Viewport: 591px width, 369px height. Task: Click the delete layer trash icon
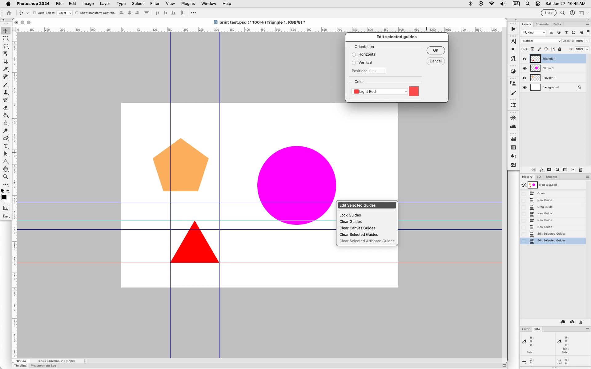581,170
